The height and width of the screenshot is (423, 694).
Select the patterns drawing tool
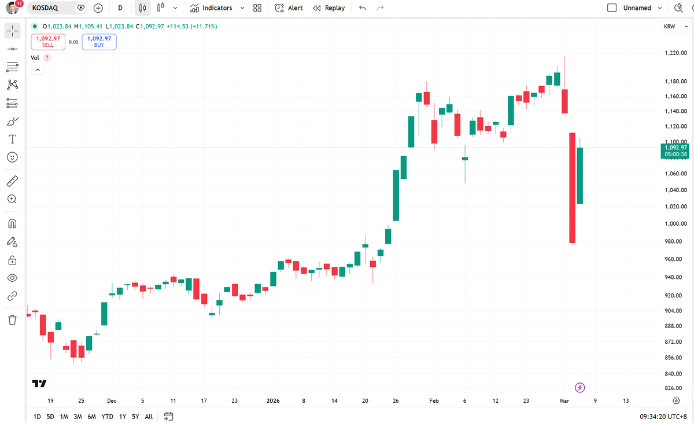tap(12, 85)
